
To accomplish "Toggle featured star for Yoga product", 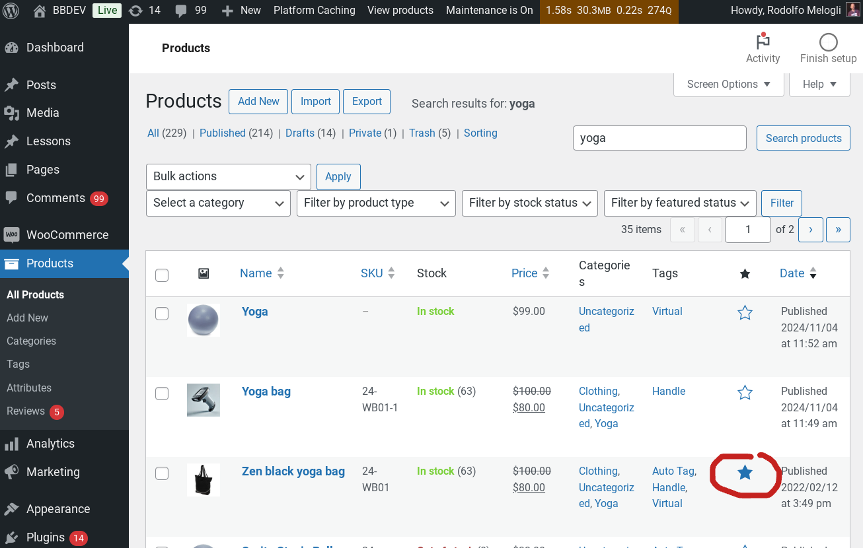I will pyautogui.click(x=745, y=313).
